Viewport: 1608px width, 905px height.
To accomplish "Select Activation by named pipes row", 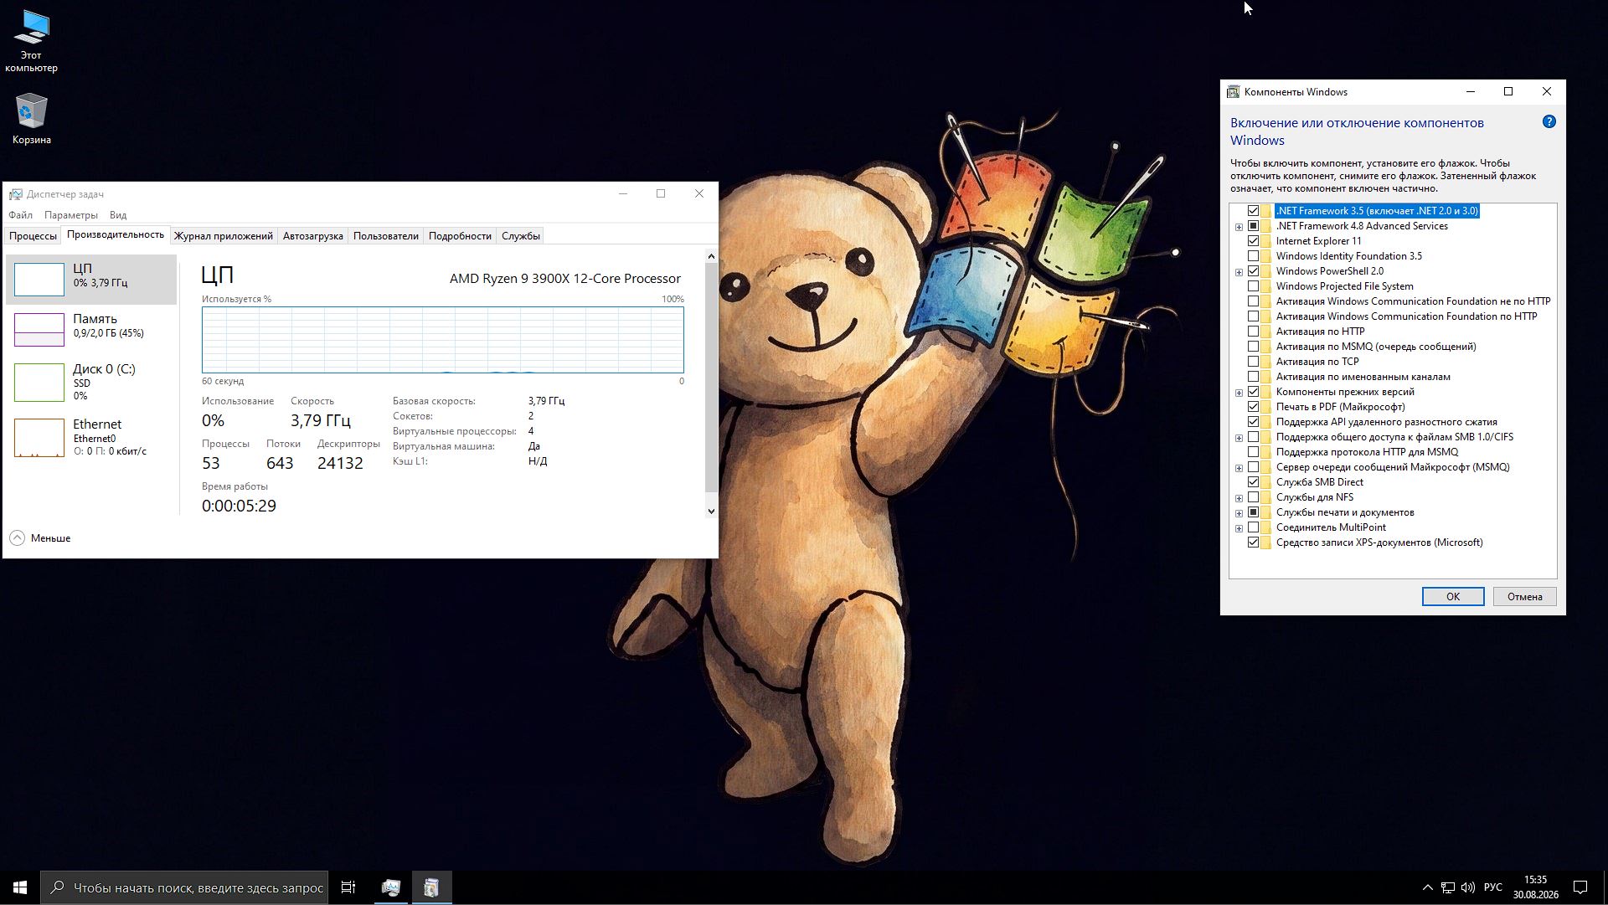I will (x=1363, y=377).
